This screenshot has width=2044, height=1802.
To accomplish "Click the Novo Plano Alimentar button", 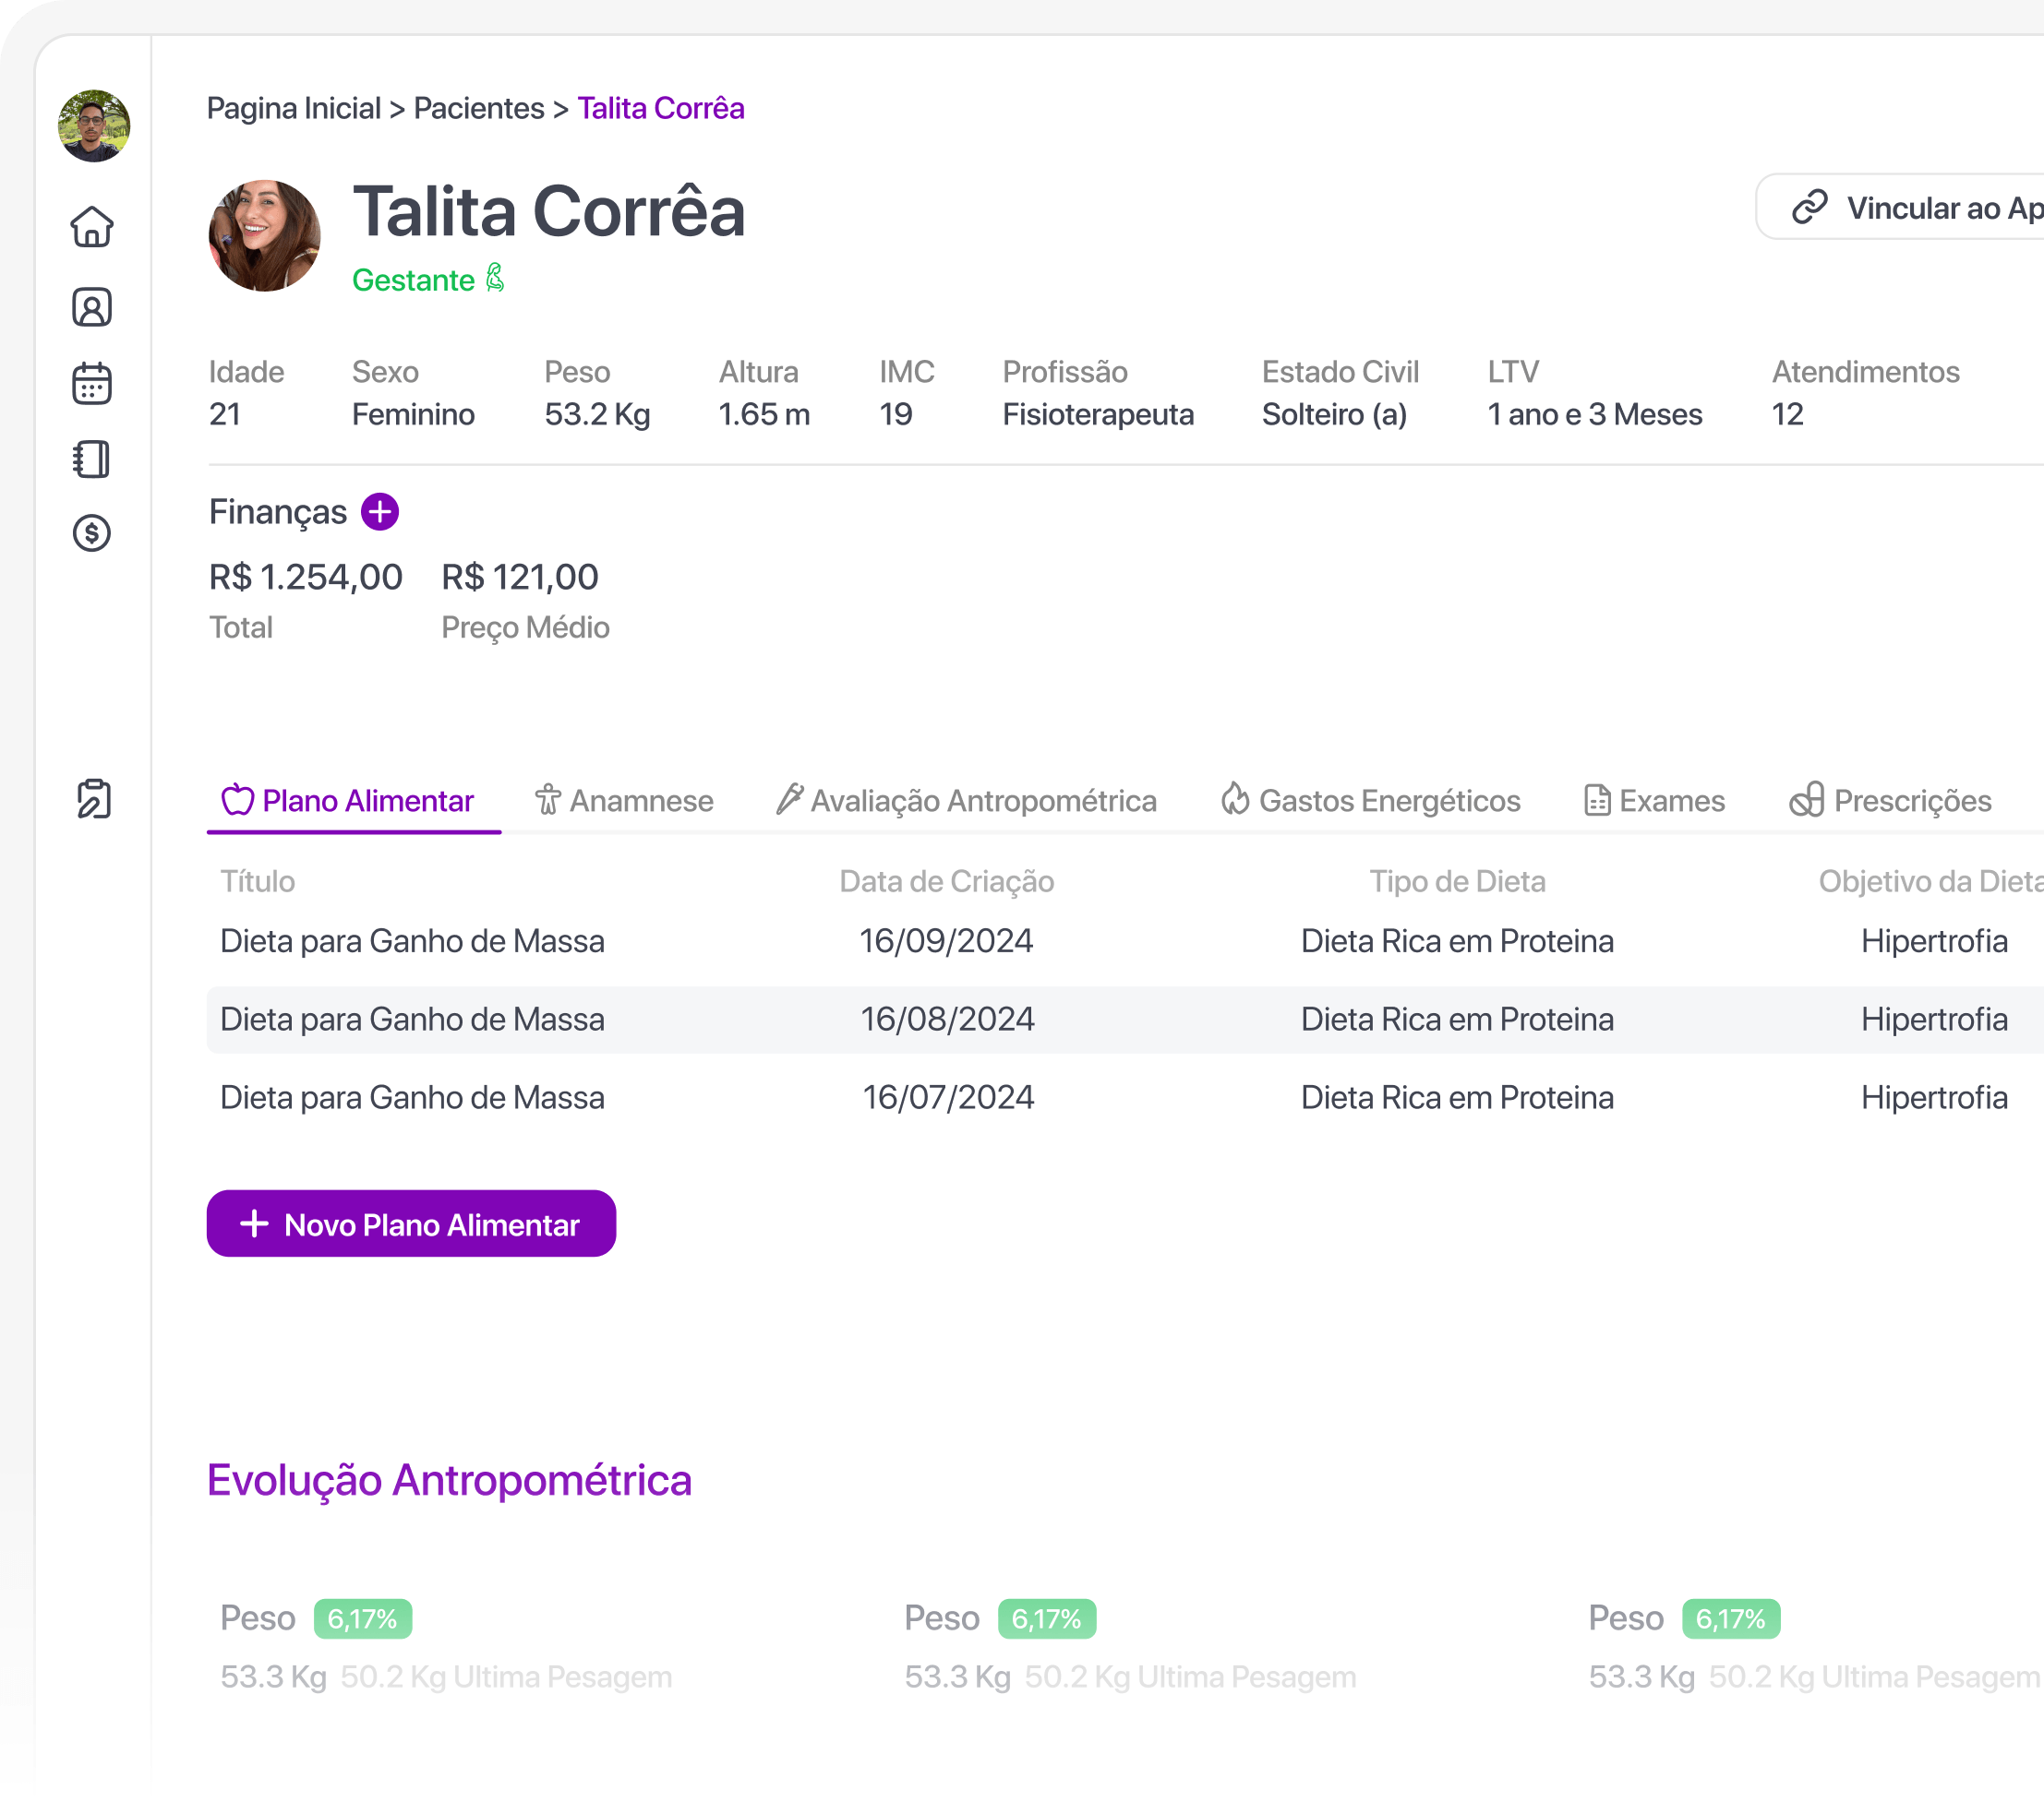I will point(411,1224).
